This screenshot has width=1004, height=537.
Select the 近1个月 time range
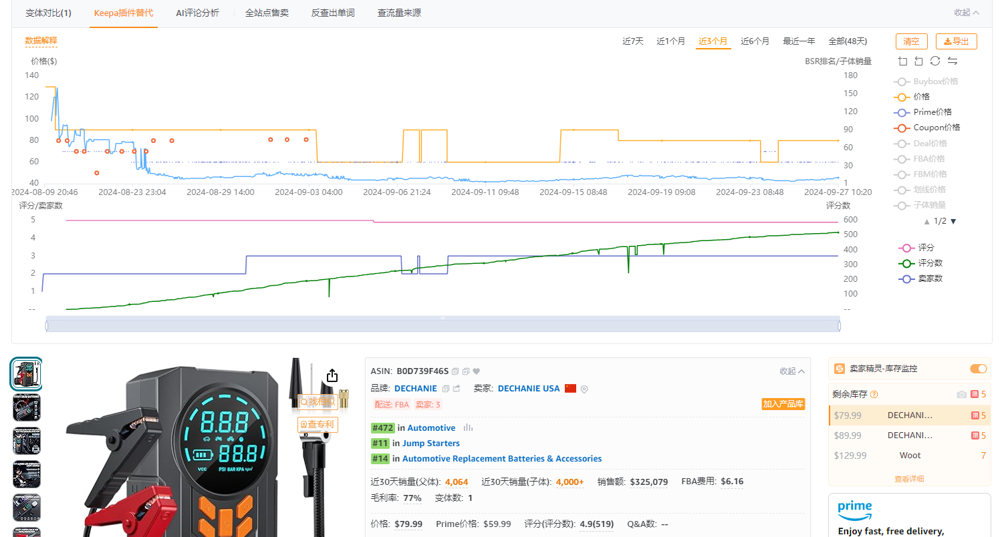pos(670,41)
